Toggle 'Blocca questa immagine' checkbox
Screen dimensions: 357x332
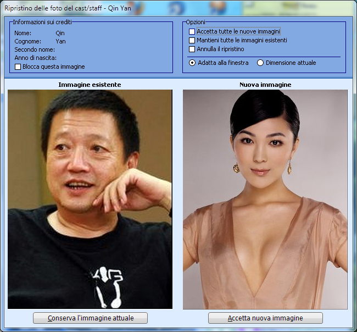point(18,67)
